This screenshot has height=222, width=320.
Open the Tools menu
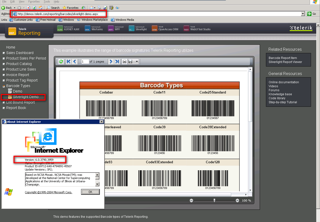47,2
